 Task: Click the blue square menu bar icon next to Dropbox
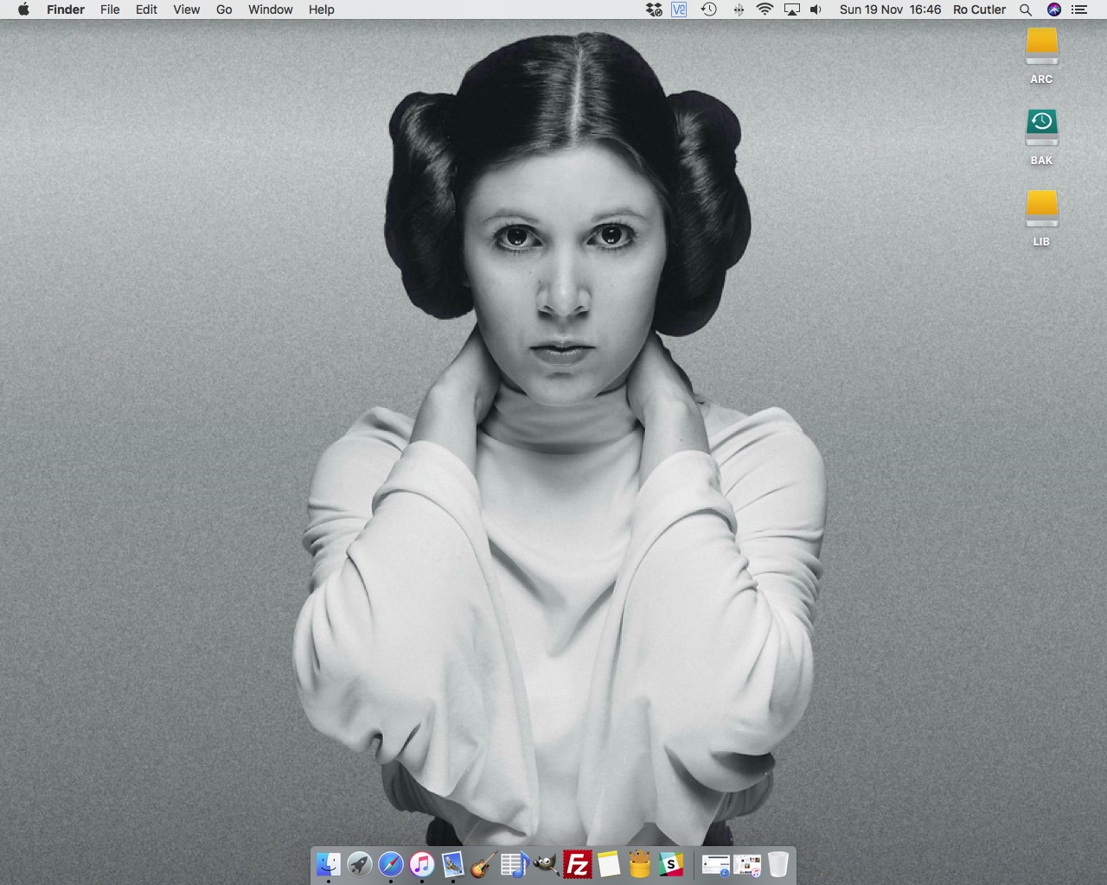pos(679,10)
